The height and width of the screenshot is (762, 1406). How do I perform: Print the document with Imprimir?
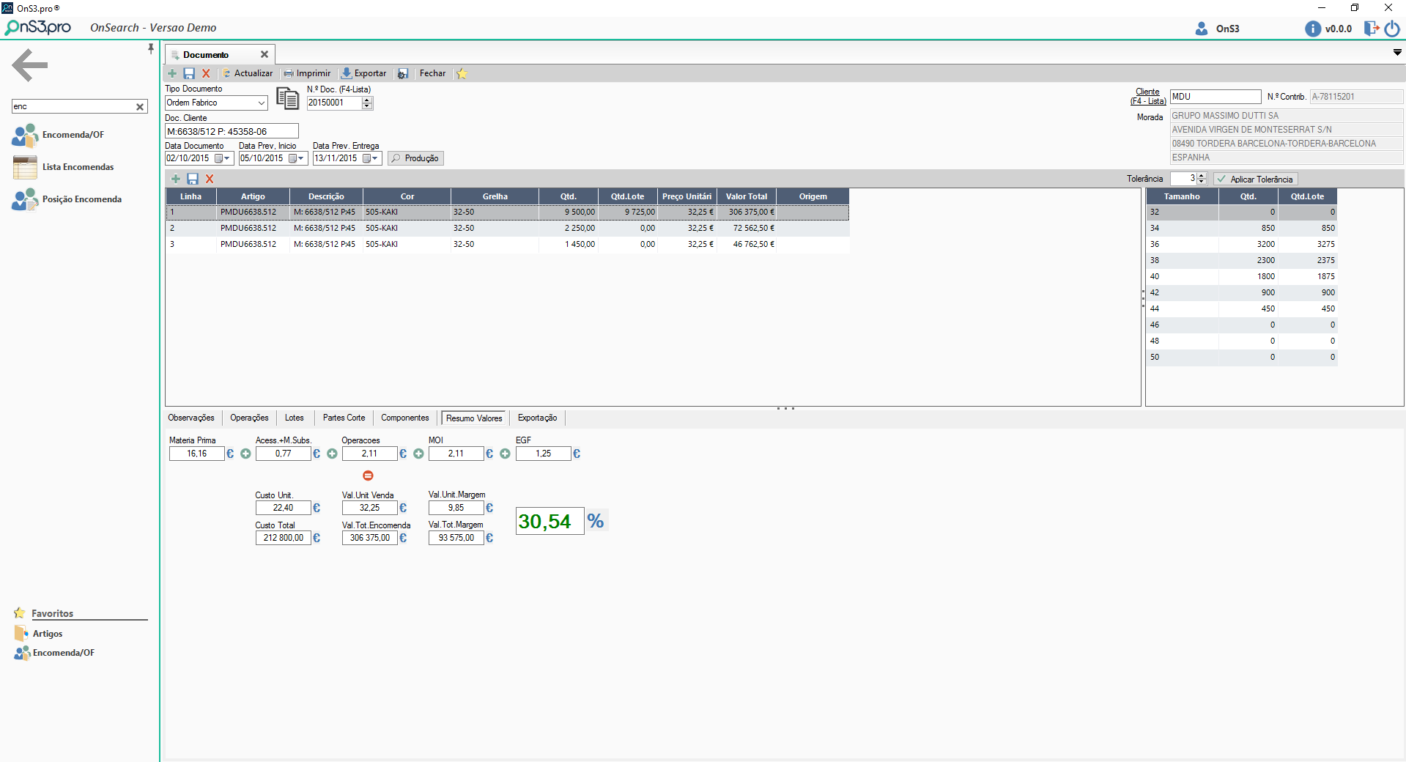click(307, 73)
